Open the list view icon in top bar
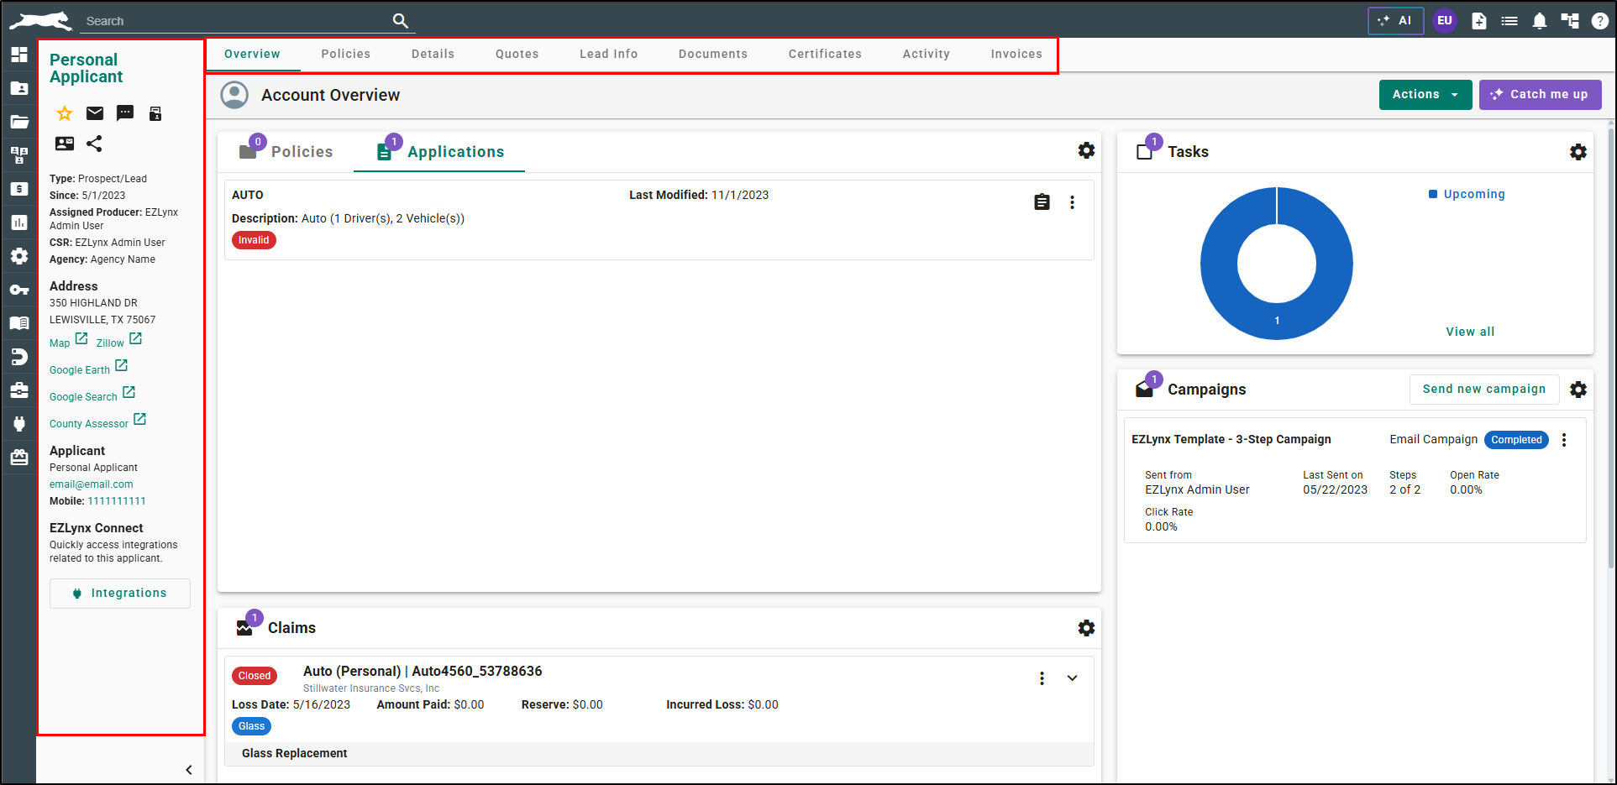Viewport: 1617px width, 785px height. tap(1509, 21)
